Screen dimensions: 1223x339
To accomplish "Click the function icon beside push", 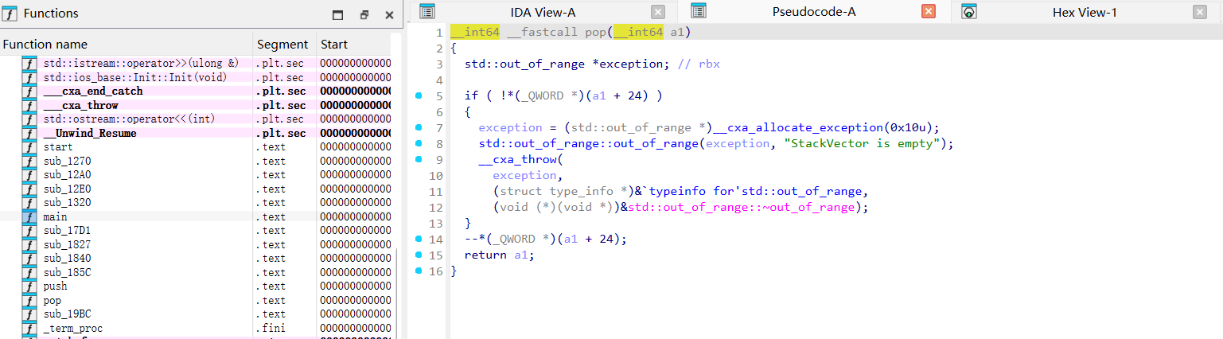I will pyautogui.click(x=29, y=286).
